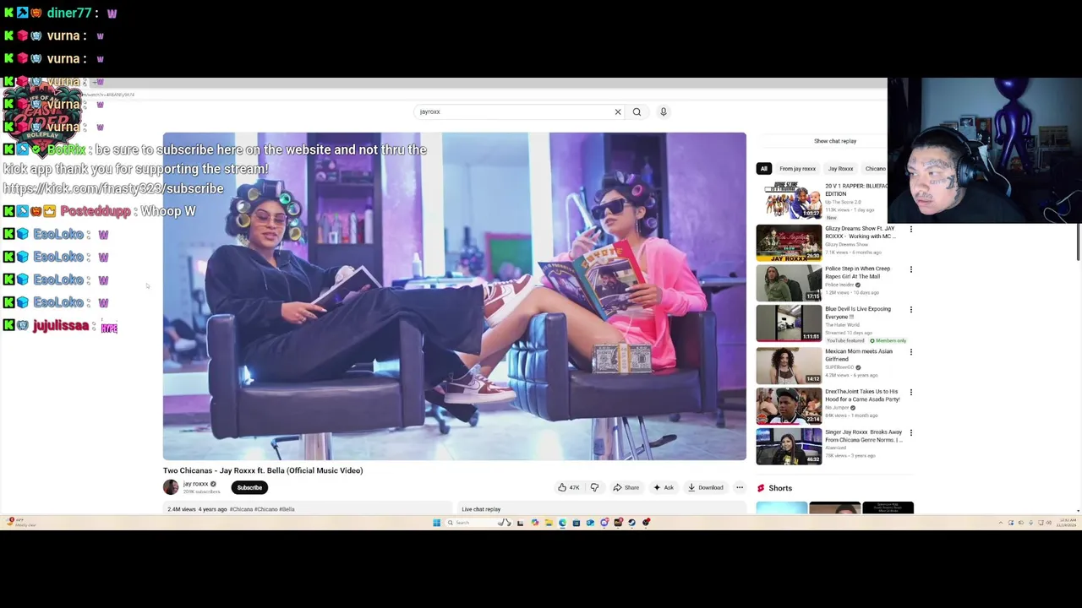Open Copilot from the taskbar
The height and width of the screenshot is (608, 1082).
535,523
